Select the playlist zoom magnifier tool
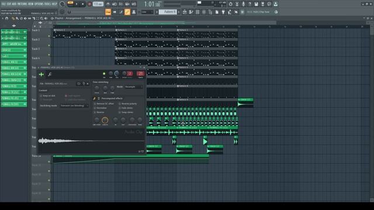The height and width of the screenshot is (210, 374). 41,18
